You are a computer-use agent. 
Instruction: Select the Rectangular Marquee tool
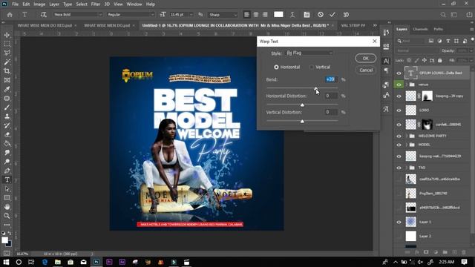7,44
